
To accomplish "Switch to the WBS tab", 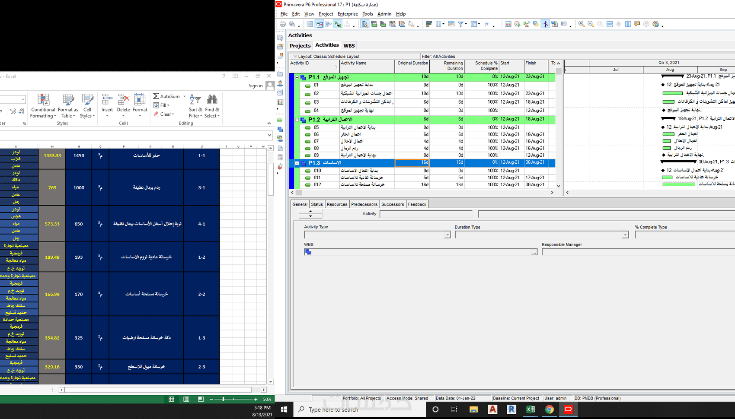I will 349,46.
